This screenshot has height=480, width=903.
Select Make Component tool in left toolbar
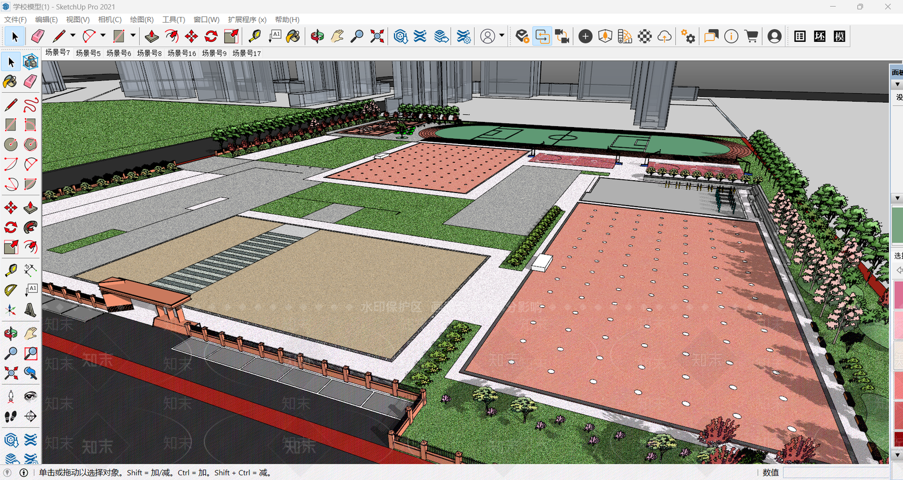click(x=30, y=62)
